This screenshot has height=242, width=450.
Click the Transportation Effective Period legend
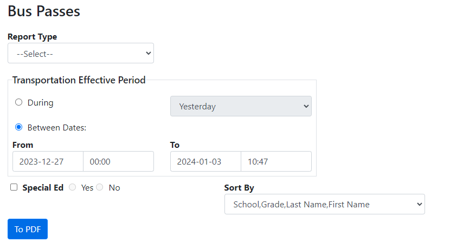point(79,80)
